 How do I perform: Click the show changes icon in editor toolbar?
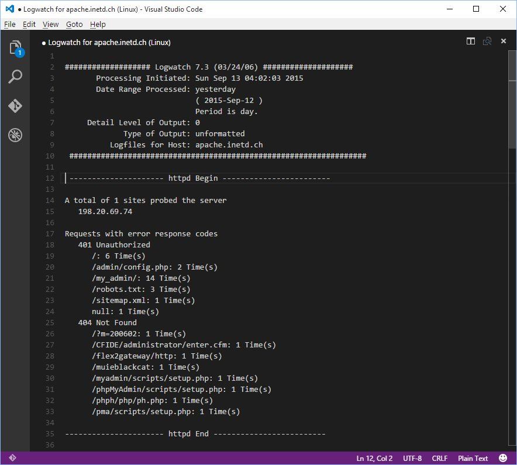(x=487, y=42)
